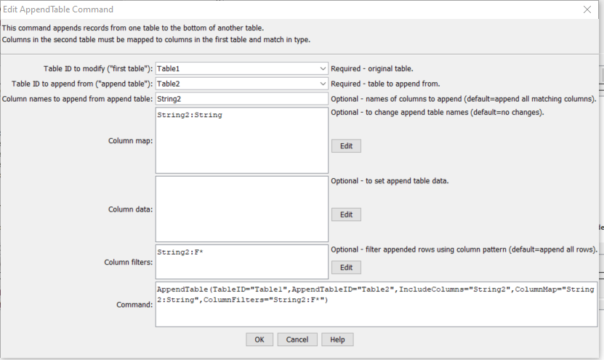Close the Edit AppendTable Command dialog

(587, 9)
